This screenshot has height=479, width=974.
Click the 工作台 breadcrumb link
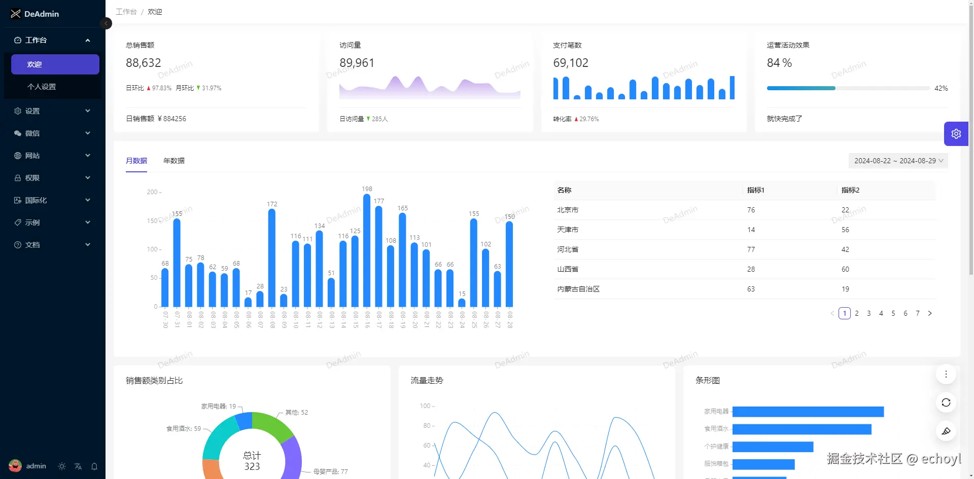(126, 12)
